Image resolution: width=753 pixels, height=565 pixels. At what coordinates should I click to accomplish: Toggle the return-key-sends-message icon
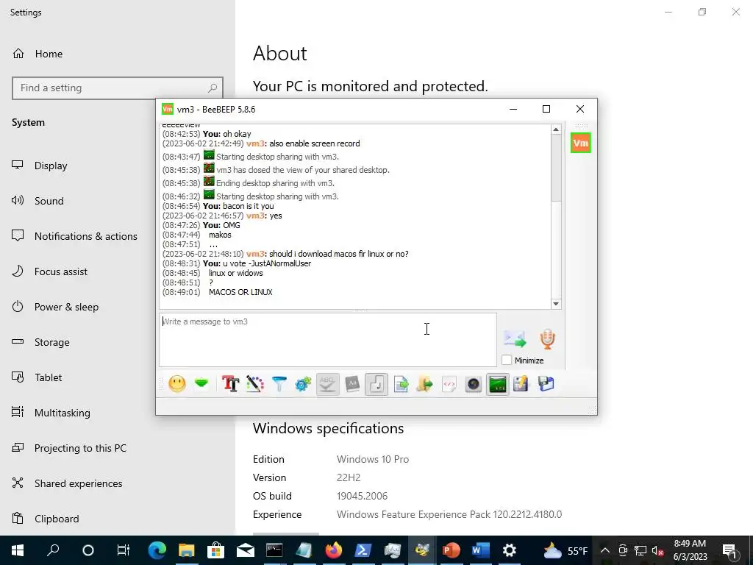coord(376,384)
